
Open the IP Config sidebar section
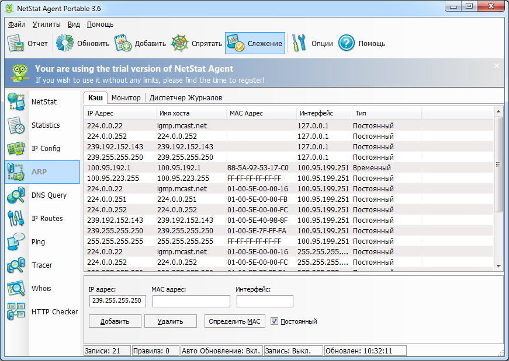[42, 148]
